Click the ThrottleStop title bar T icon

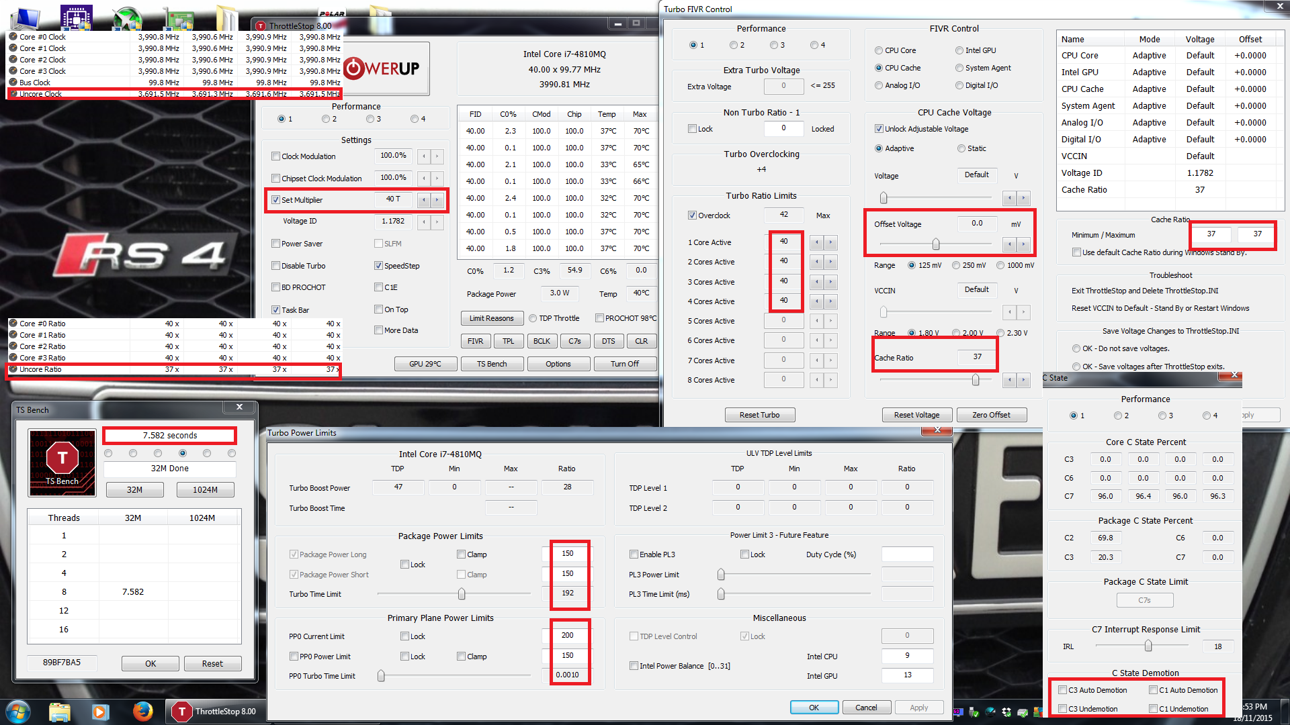tap(261, 26)
